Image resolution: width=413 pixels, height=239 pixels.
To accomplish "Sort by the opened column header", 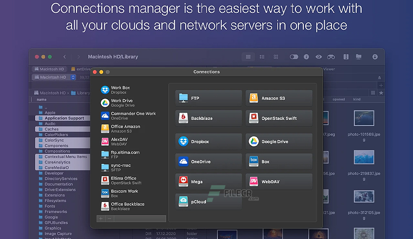I will [x=338, y=99].
